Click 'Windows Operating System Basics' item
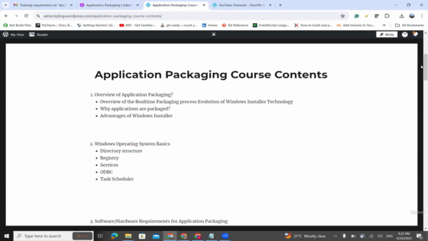 132,144
